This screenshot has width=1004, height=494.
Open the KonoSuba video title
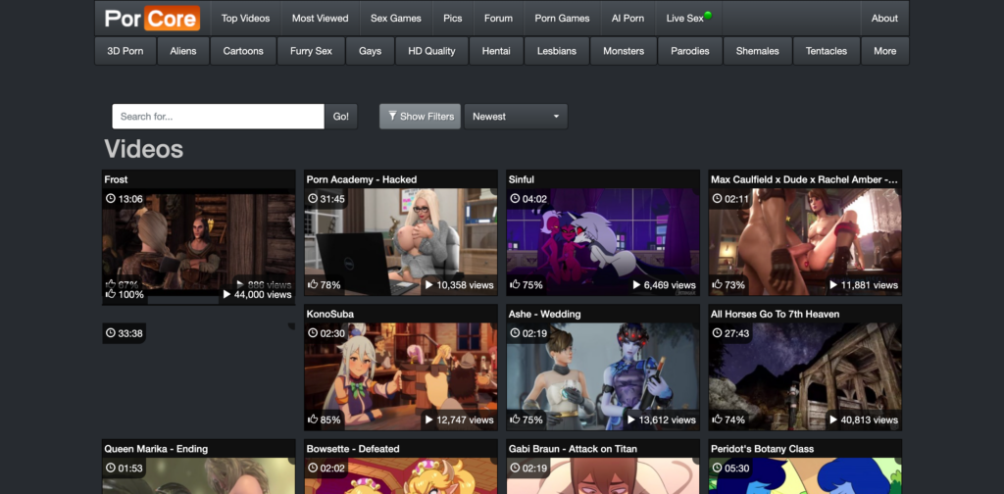(329, 315)
